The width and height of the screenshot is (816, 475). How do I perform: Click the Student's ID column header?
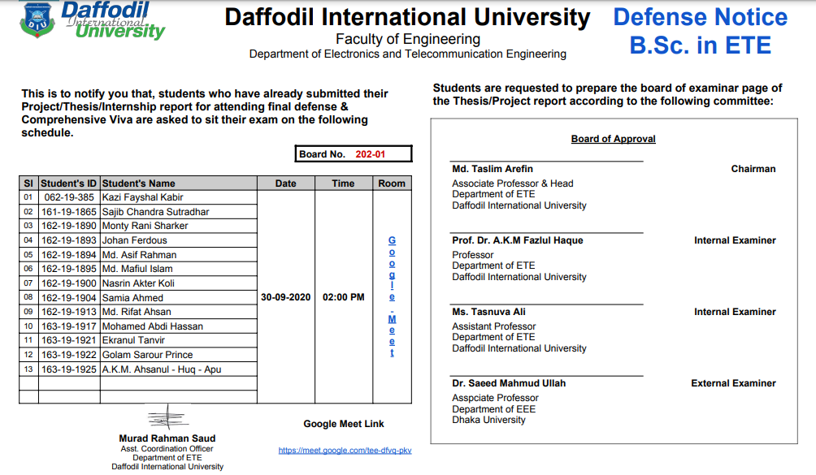click(x=69, y=184)
